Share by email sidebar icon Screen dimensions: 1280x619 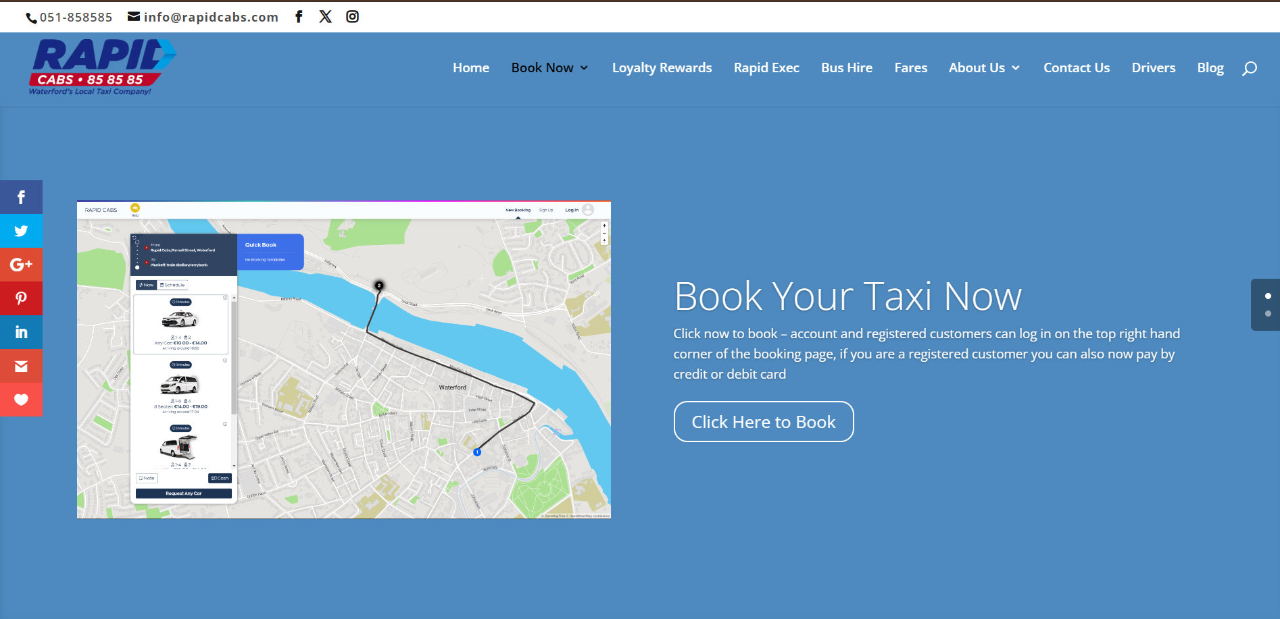tap(21, 366)
